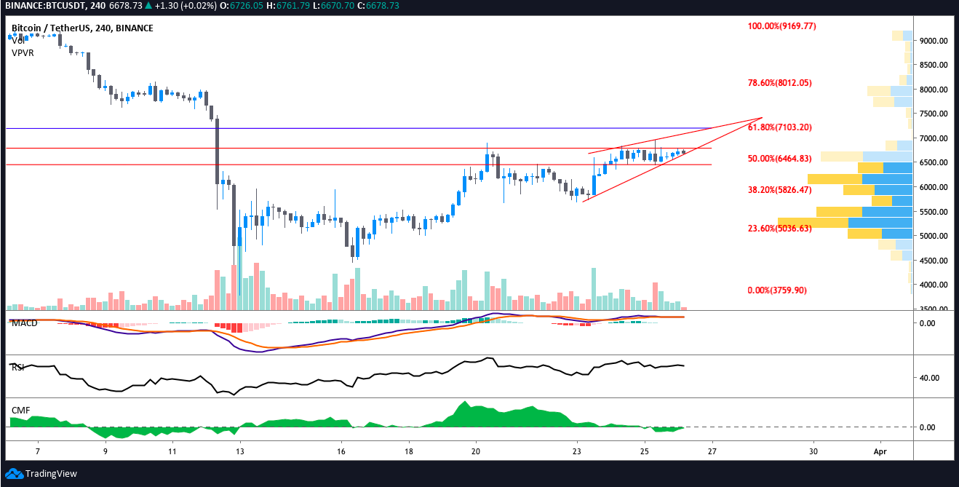The height and width of the screenshot is (487, 959).
Task: Click the 50.00%(6464.83) Fibonacci label
Action: click(x=779, y=159)
